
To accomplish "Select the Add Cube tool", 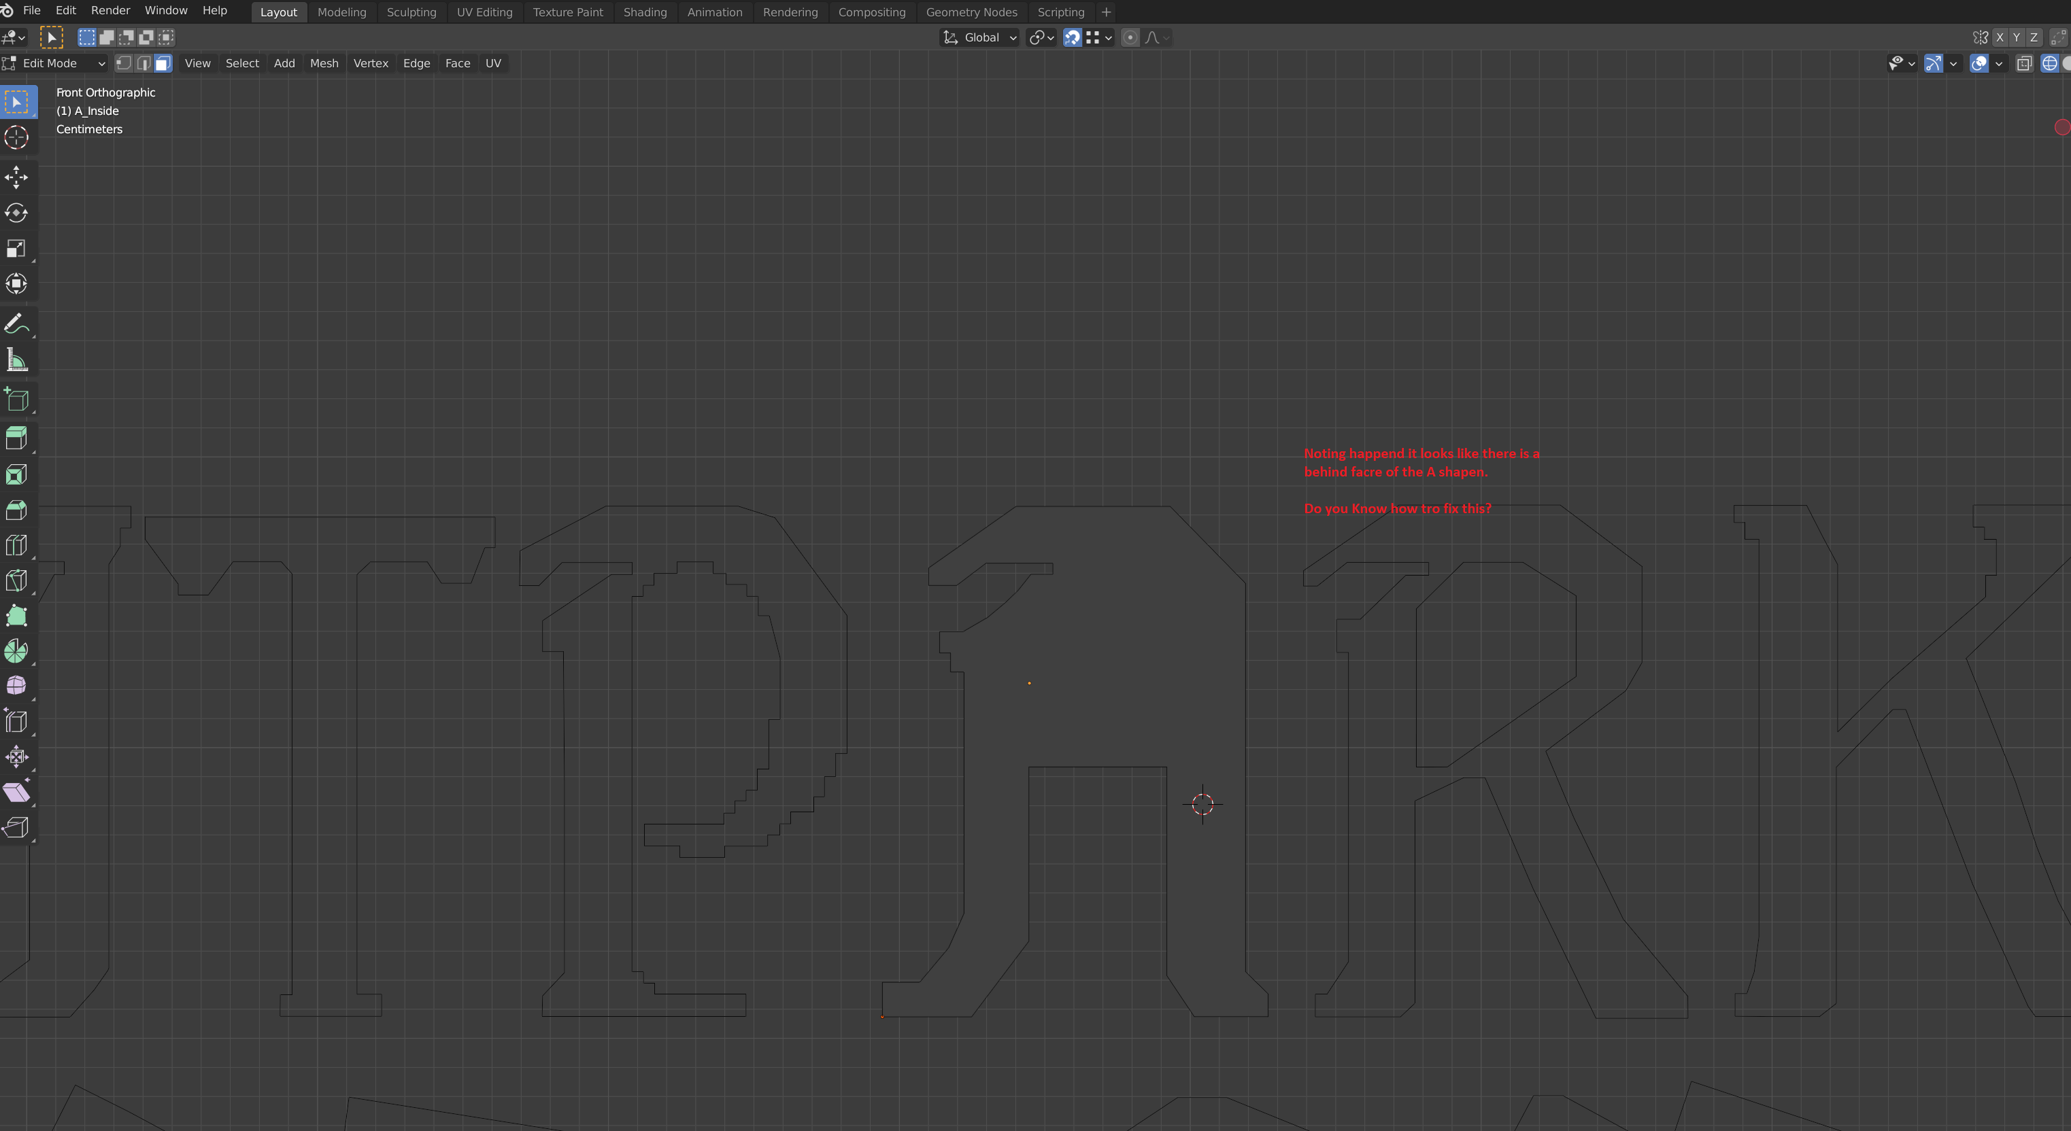I will click(x=16, y=400).
